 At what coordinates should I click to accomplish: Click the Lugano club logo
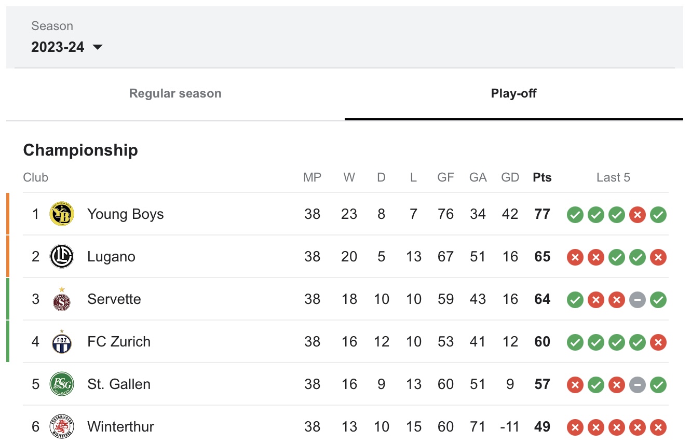(x=62, y=257)
